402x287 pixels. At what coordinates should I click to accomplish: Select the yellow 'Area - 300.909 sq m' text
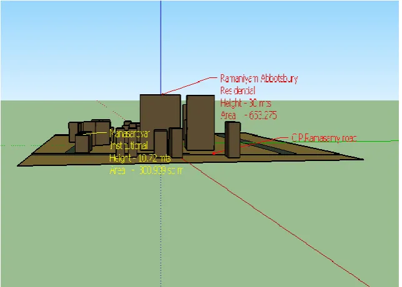click(x=146, y=170)
